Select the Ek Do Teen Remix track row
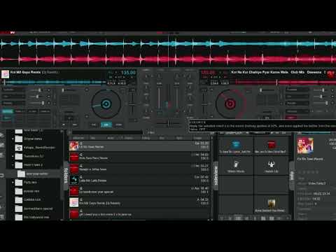 coord(139,146)
